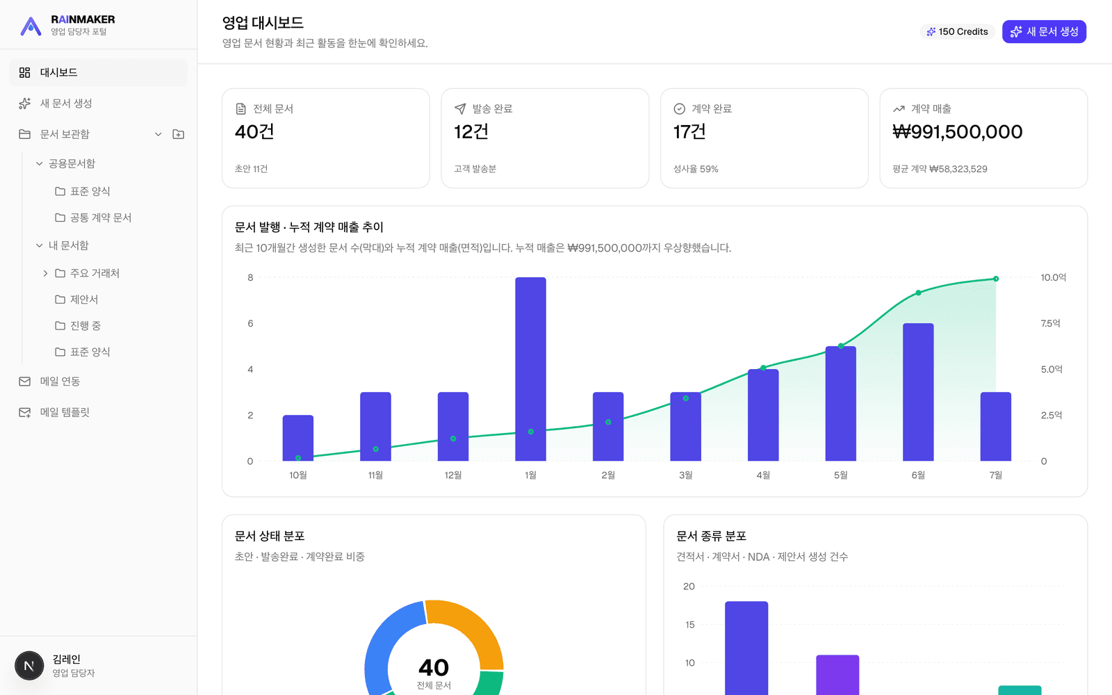
Task: Click the add new folder icon
Action: 179,134
